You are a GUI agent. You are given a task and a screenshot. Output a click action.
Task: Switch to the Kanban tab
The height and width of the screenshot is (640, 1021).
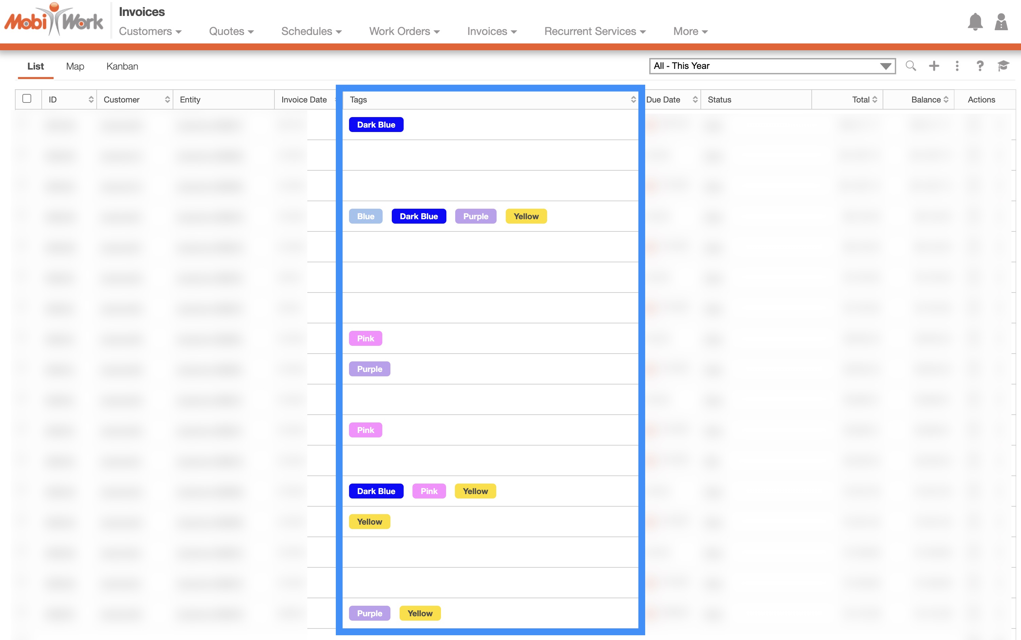[122, 67]
